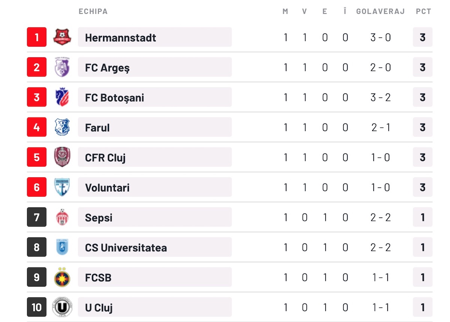Click the Hermannstadt club crest icon
Viewport: 450px width, 322px height.
(x=62, y=37)
